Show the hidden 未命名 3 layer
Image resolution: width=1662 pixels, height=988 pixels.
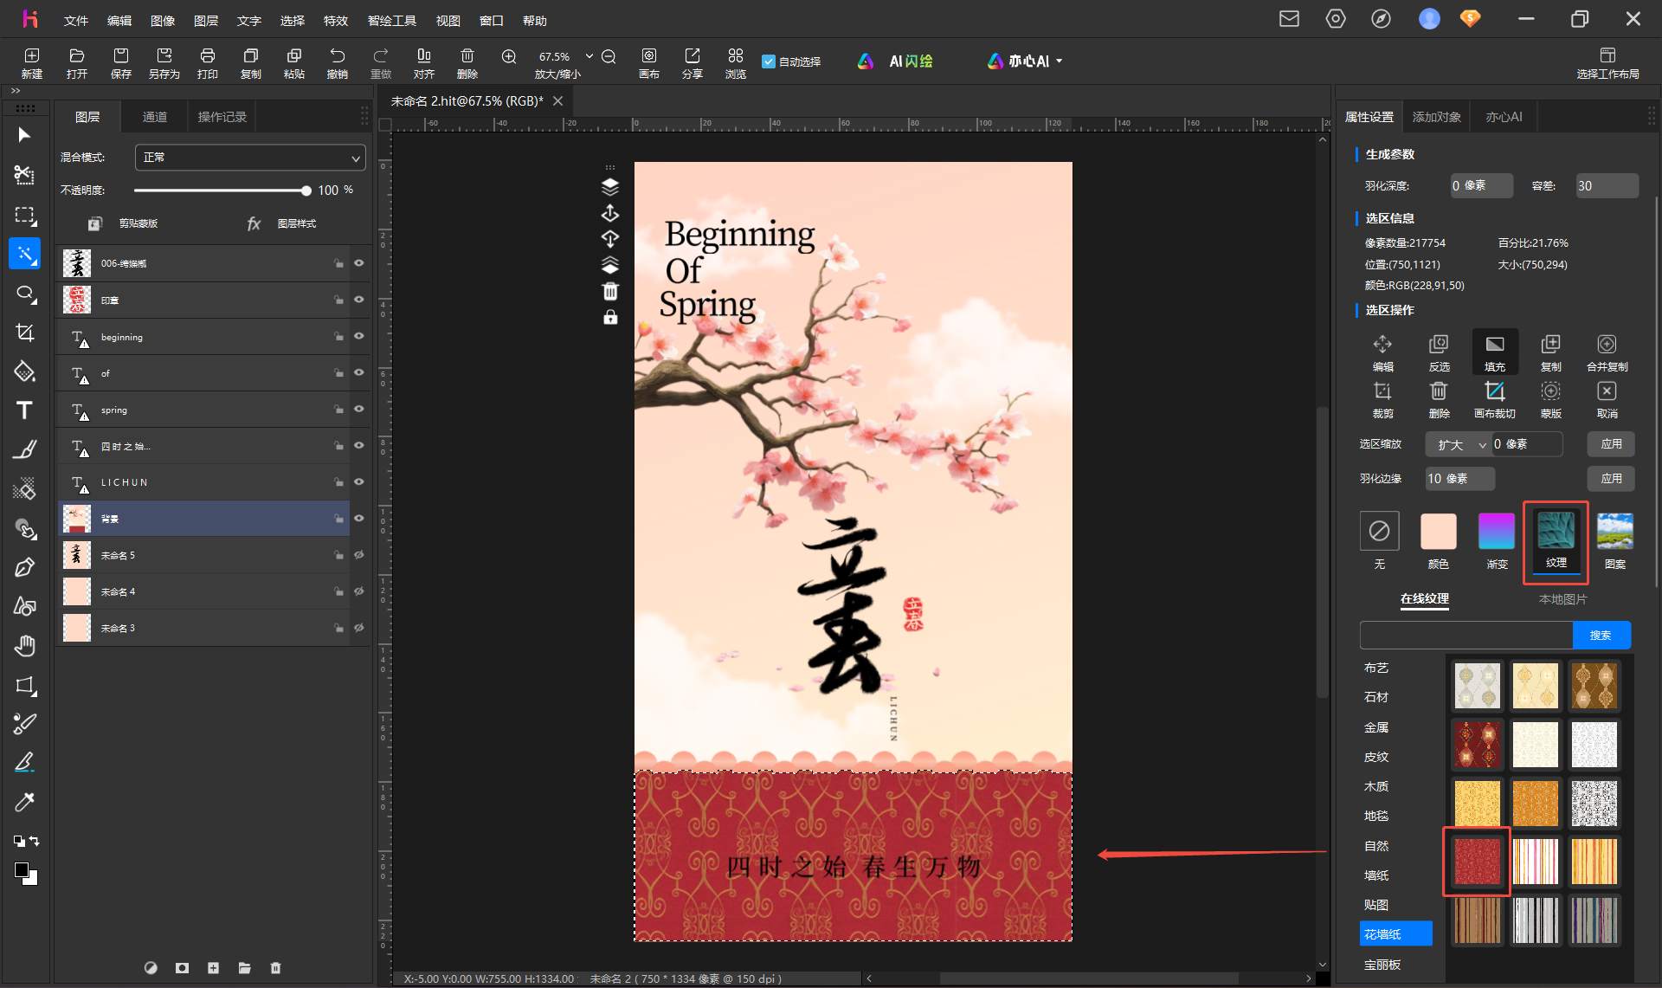click(x=358, y=627)
